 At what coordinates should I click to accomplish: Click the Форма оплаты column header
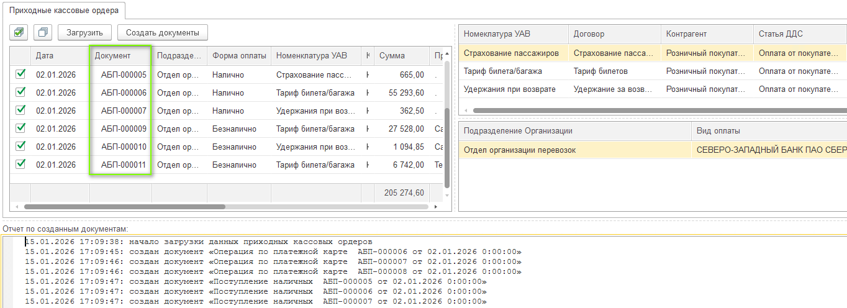(238, 55)
